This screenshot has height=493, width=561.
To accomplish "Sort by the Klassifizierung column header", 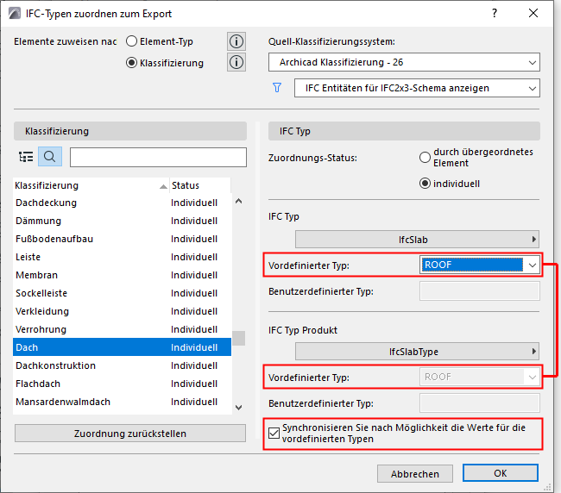I will click(86, 185).
